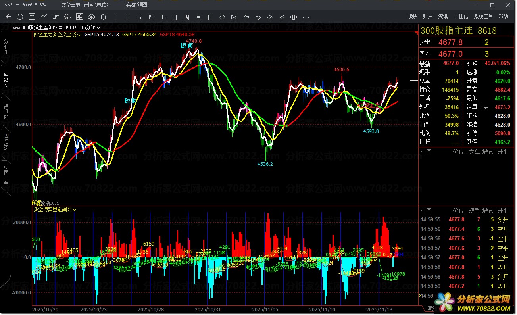Switch to the 15 minute period
The width and height of the screenshot is (517, 315).
[151, 17]
